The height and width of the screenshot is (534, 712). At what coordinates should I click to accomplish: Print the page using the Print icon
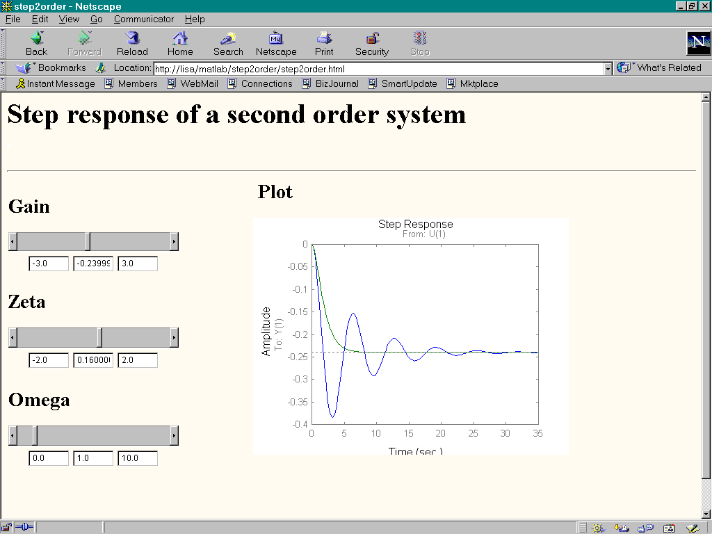[x=324, y=44]
